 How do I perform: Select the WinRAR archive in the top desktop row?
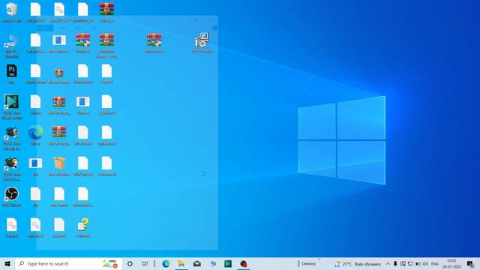(x=106, y=12)
